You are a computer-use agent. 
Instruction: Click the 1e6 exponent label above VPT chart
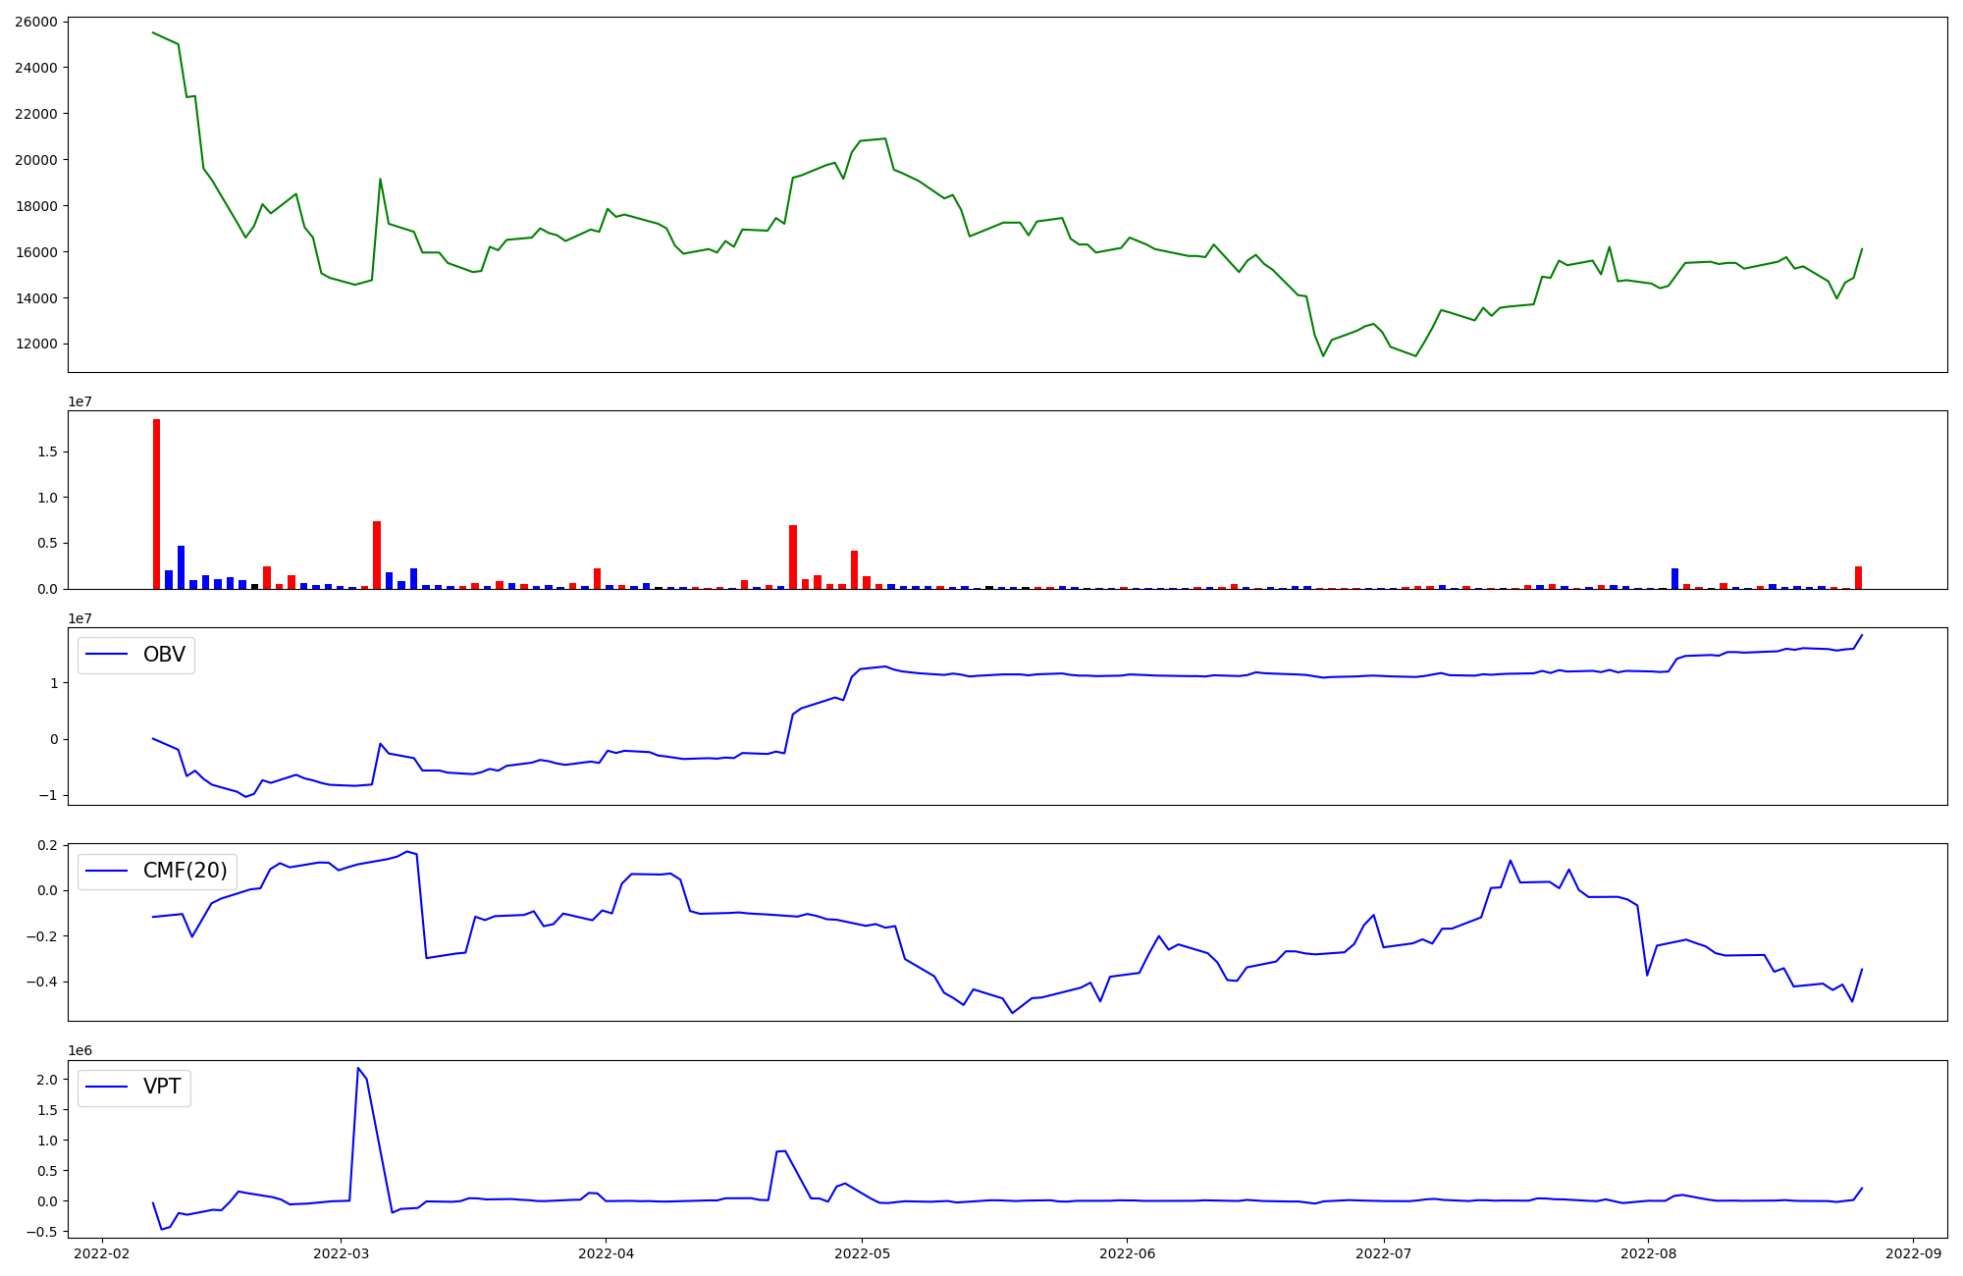[80, 1051]
